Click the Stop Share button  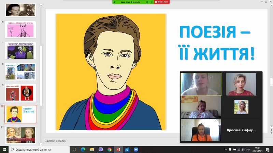click(162, 2)
